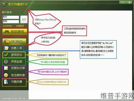This screenshot has height=101, width=134.
Task: Click the 玩家论坛 chat bubble icon
Action: (7, 41)
